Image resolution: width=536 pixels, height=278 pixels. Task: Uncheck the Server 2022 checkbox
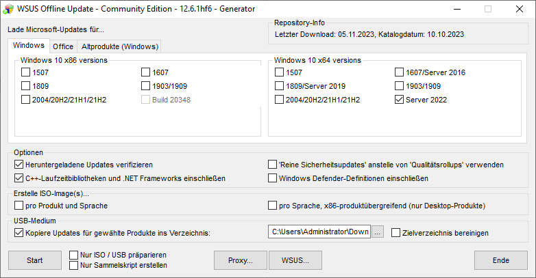[x=400, y=100]
